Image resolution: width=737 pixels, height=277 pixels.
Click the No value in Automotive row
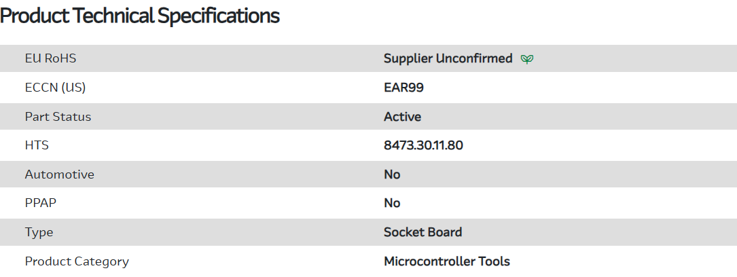(x=392, y=174)
